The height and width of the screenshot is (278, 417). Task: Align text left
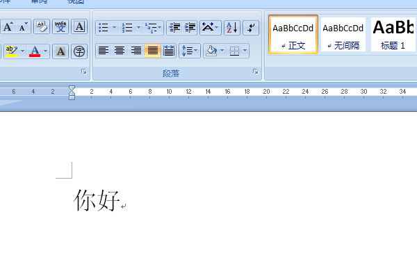[104, 51]
